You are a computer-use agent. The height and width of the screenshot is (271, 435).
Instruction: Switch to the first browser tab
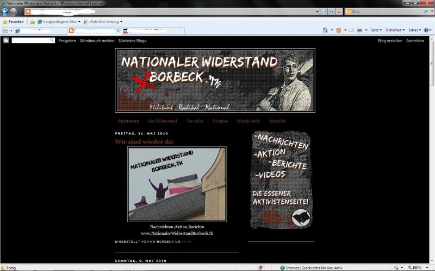point(40,31)
